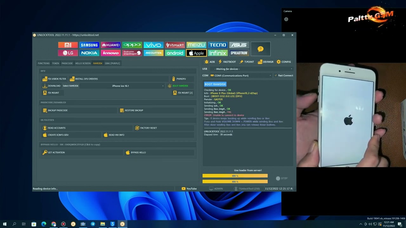Switch to the Passcode tab

pos(67,63)
